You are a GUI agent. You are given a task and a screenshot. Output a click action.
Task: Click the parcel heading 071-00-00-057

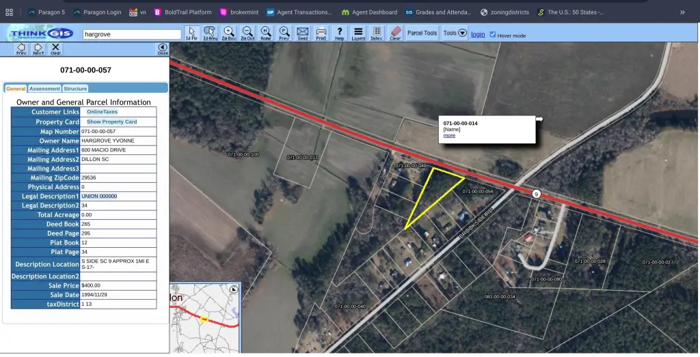point(85,70)
